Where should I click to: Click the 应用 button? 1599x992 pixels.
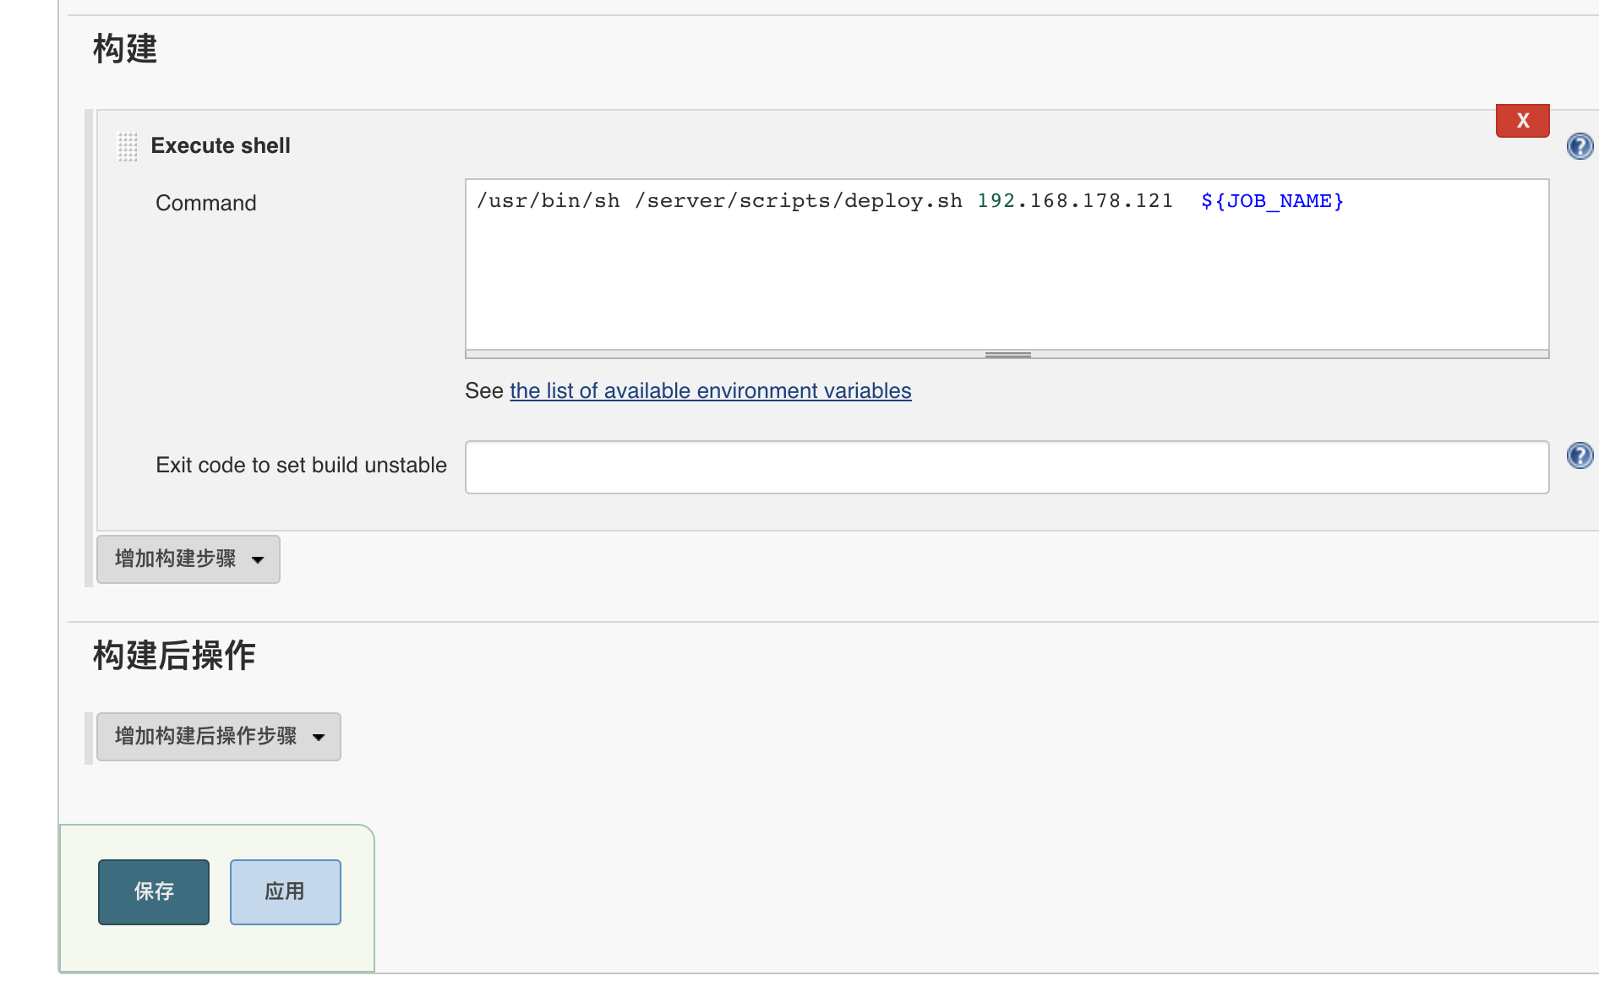tap(286, 892)
